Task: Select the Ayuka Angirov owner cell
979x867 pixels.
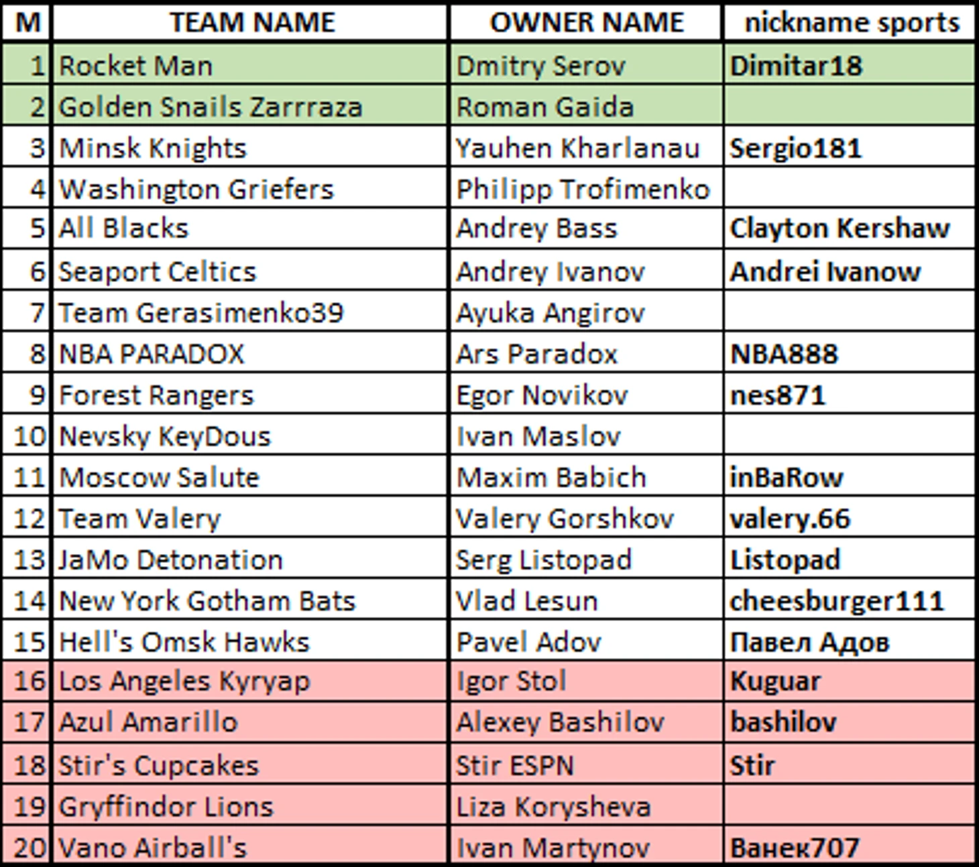Action: [x=587, y=312]
